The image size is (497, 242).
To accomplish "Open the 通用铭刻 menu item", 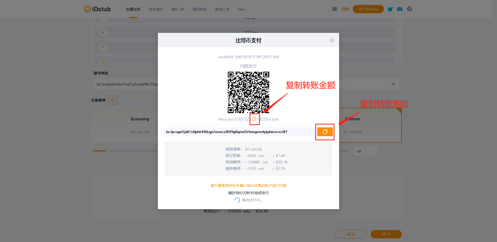I will tap(199, 9).
